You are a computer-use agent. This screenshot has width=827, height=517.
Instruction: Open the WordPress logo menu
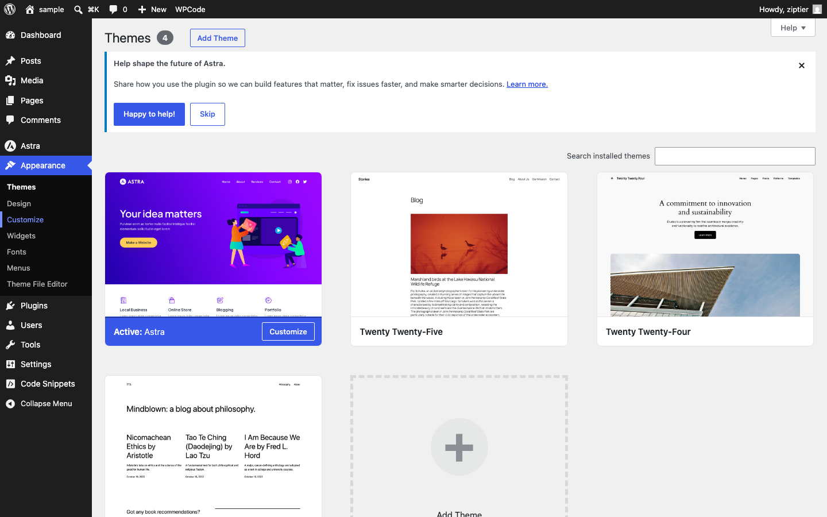[x=10, y=9]
